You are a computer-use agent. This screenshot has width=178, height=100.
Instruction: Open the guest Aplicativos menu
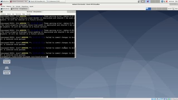pyautogui.click(x=5, y=9)
